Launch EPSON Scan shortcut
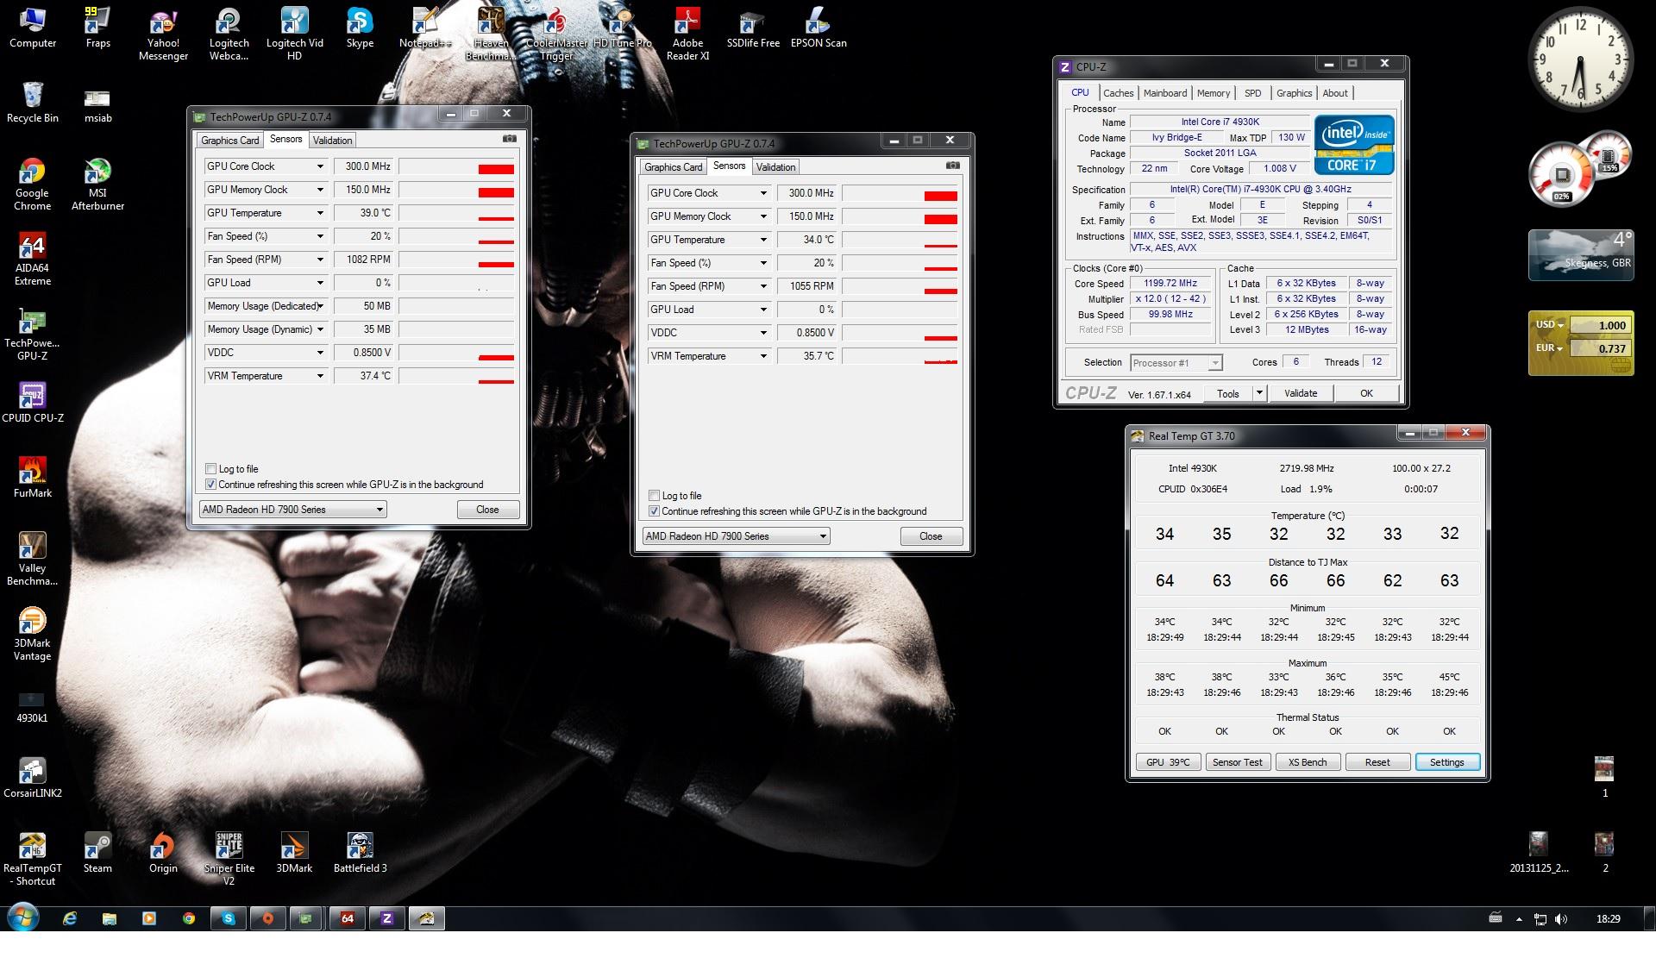 819,28
